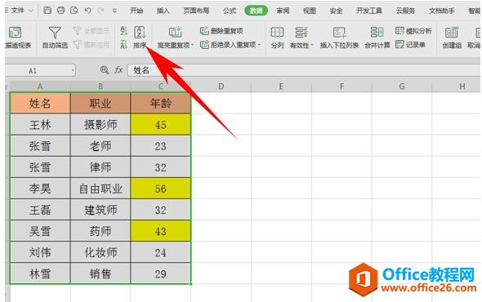Select the 职业 header cell

tap(100, 103)
